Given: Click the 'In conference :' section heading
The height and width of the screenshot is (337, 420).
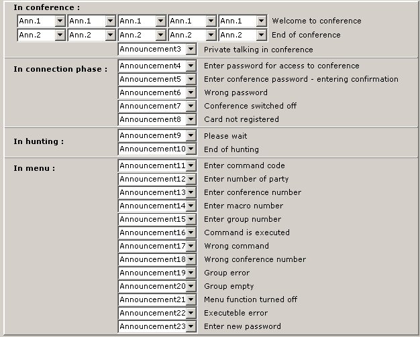Looking at the screenshot, I should [x=46, y=7].
